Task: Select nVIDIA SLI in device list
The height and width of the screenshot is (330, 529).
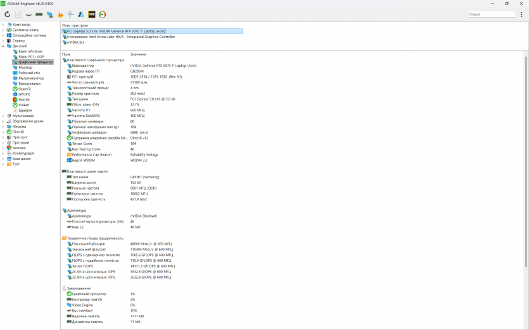Action: 75,42
